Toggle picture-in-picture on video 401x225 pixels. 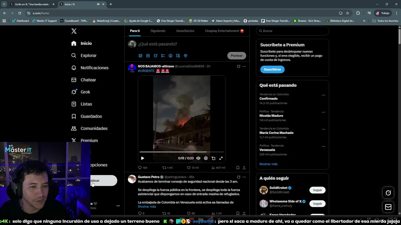click(x=213, y=158)
